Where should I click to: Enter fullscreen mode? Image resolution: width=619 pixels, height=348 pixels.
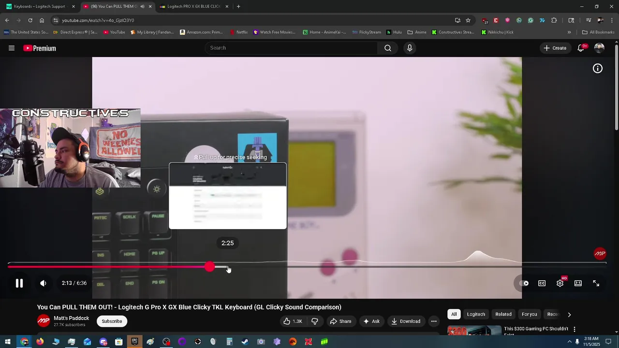(x=596, y=283)
